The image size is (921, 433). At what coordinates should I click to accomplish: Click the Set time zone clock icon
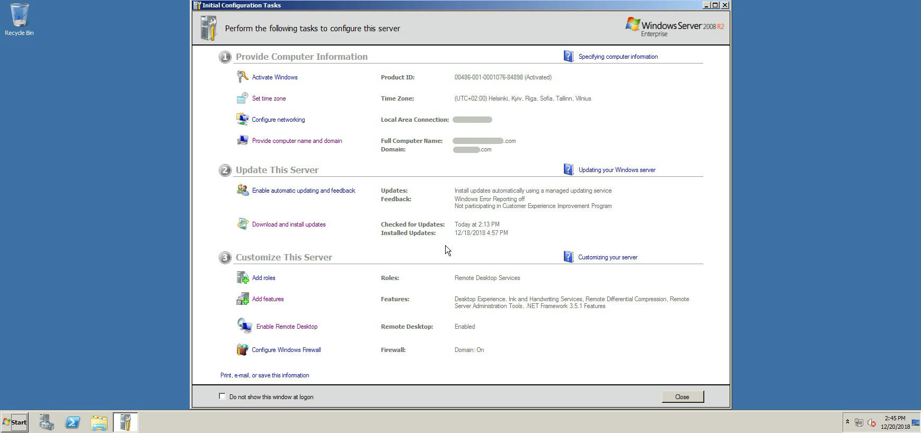pyautogui.click(x=242, y=98)
